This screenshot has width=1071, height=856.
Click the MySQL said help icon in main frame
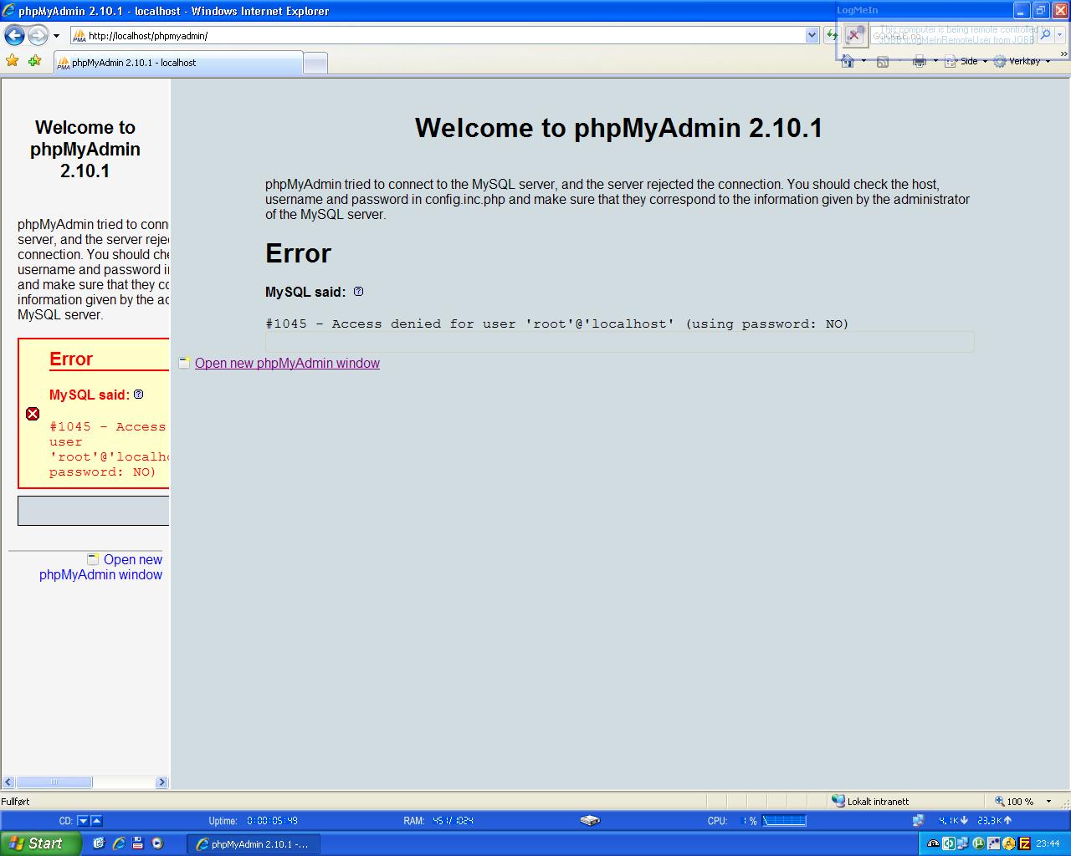(x=358, y=292)
